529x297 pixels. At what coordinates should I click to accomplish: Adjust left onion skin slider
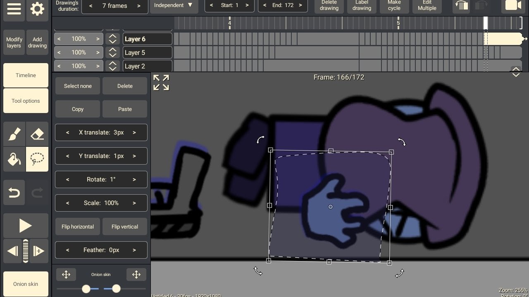(86, 289)
